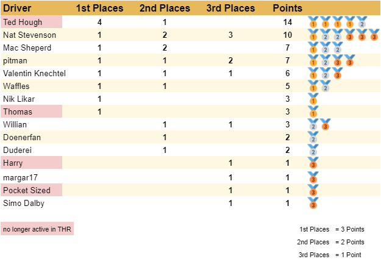Select the Ted Hough driver cell
The height and width of the screenshot is (259, 381).
click(x=32, y=22)
